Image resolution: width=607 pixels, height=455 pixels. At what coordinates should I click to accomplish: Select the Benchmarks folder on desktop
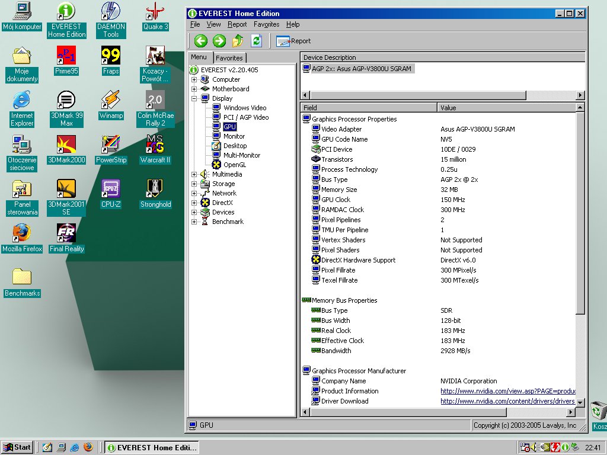coord(22,283)
